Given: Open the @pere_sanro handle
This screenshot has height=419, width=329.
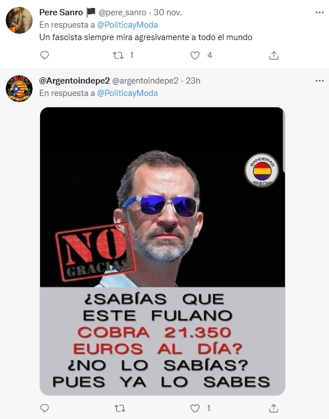Looking at the screenshot, I should pyautogui.click(x=122, y=12).
